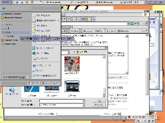Click the START button on the taskbar
The width and height of the screenshot is (165, 123).
(x=6, y=2)
